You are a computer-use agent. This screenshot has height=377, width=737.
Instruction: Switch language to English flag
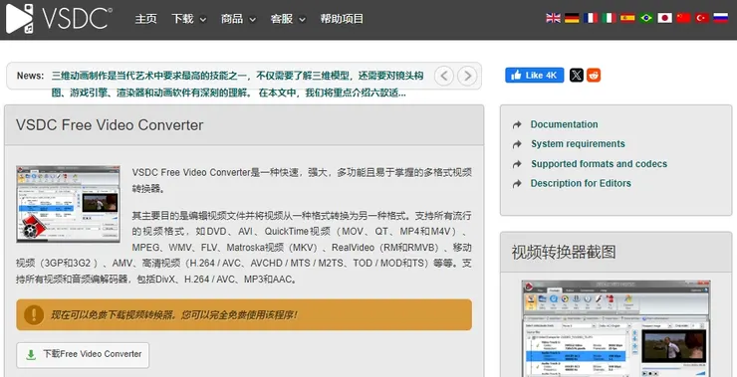[553, 18]
